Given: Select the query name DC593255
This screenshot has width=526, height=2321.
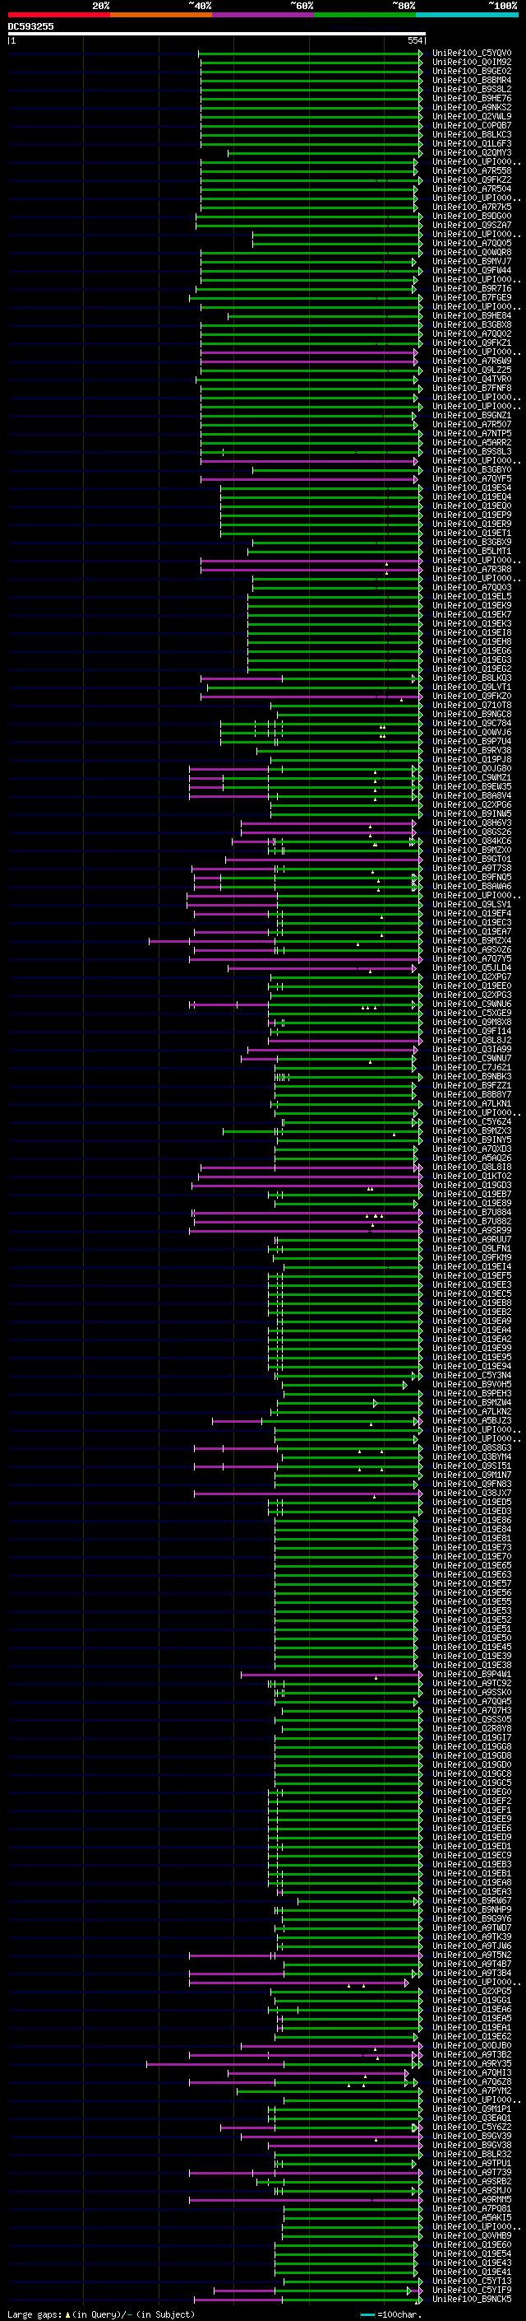Looking at the screenshot, I should coord(30,26).
